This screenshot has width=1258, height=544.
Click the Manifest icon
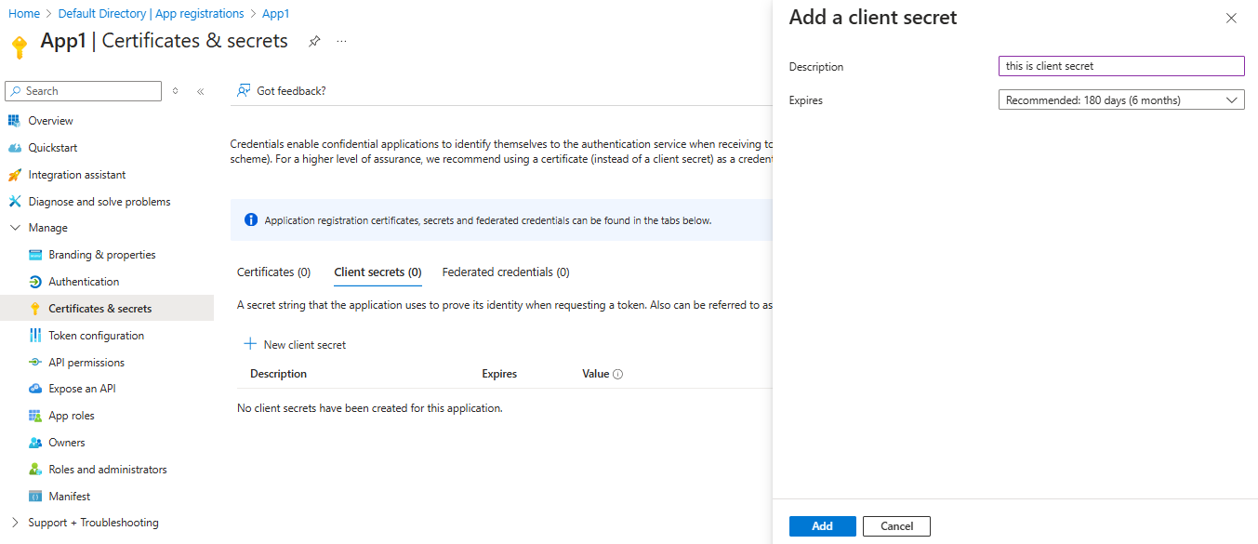(35, 497)
